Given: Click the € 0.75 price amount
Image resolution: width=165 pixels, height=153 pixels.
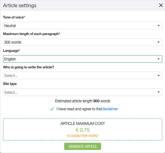Looking at the screenshot, I should pyautogui.click(x=83, y=130).
